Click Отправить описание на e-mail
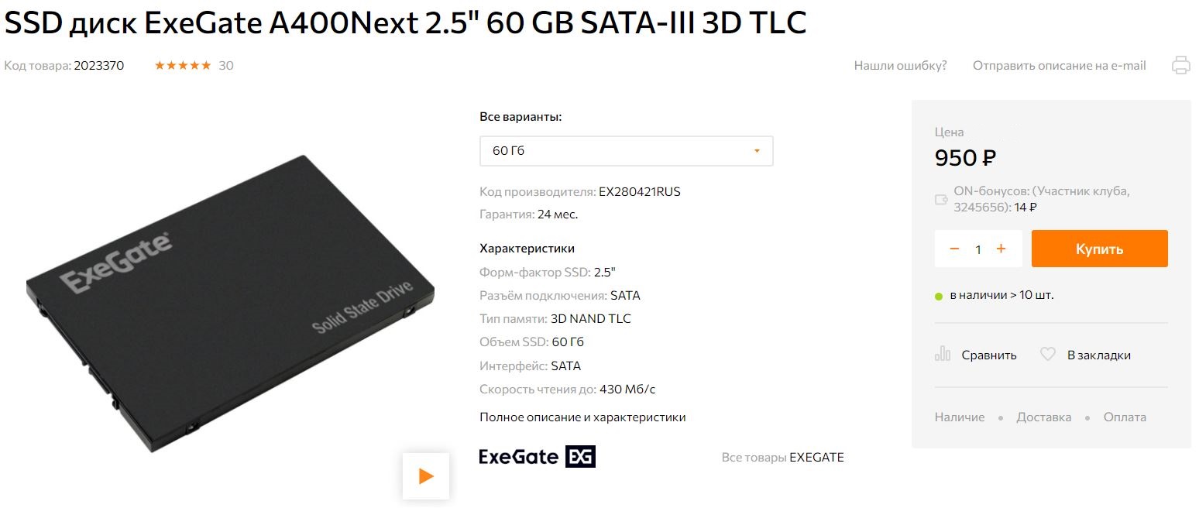Image resolution: width=1199 pixels, height=508 pixels. 1059,66
